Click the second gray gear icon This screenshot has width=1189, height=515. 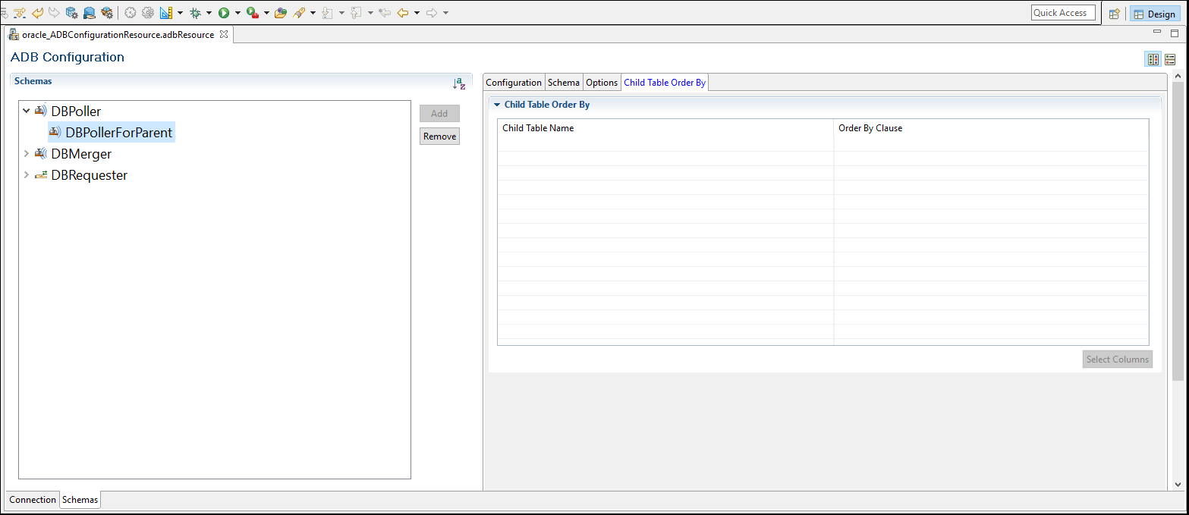[148, 13]
